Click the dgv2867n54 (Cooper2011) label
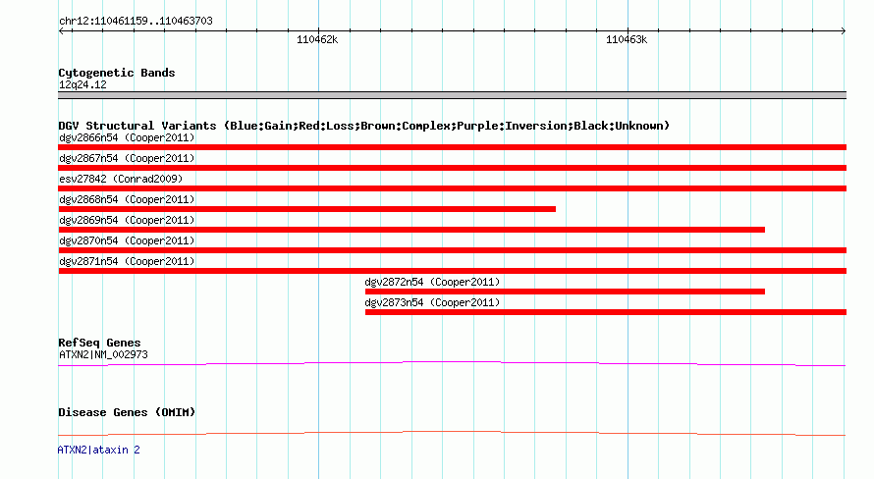The width and height of the screenshot is (874, 479). click(x=127, y=158)
